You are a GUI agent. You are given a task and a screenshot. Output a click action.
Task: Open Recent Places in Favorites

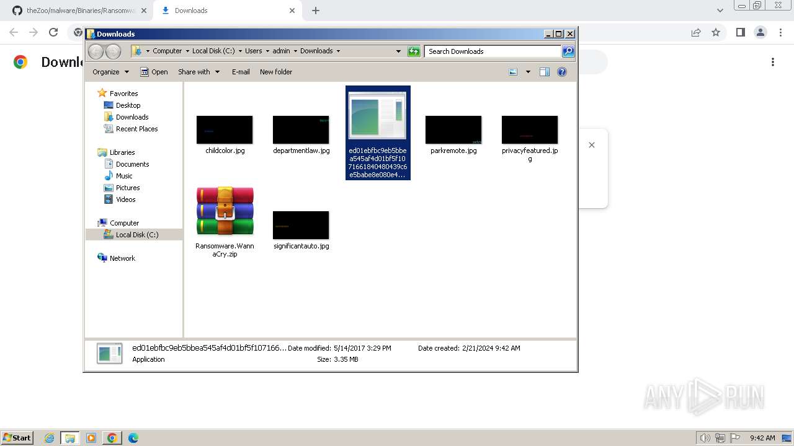pyautogui.click(x=136, y=129)
